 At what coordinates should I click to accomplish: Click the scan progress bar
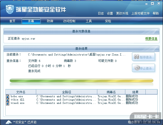(x=81, y=80)
